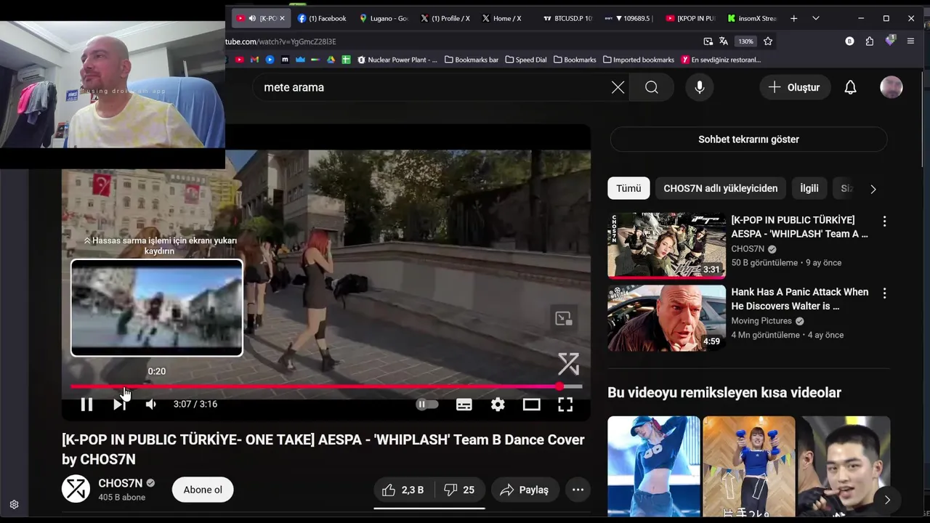Click settings gear at bottom left
This screenshot has height=523, width=930.
click(14, 504)
